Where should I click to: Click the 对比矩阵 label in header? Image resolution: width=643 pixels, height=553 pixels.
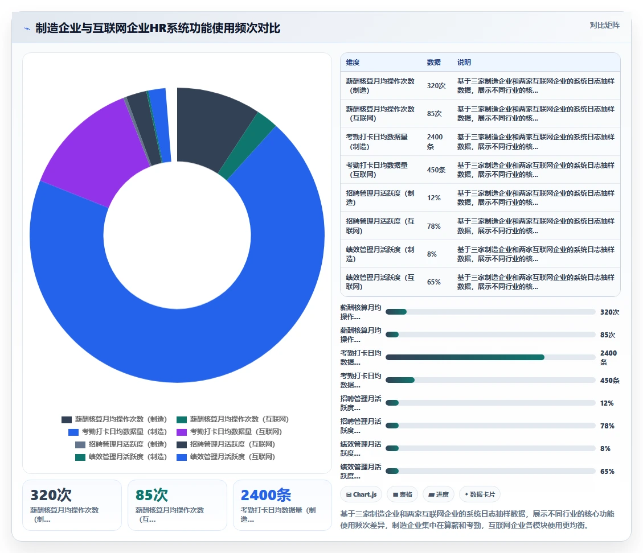point(604,26)
